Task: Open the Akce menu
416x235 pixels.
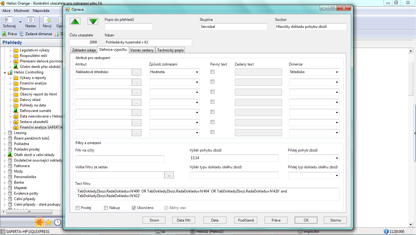Action: pos(6,10)
